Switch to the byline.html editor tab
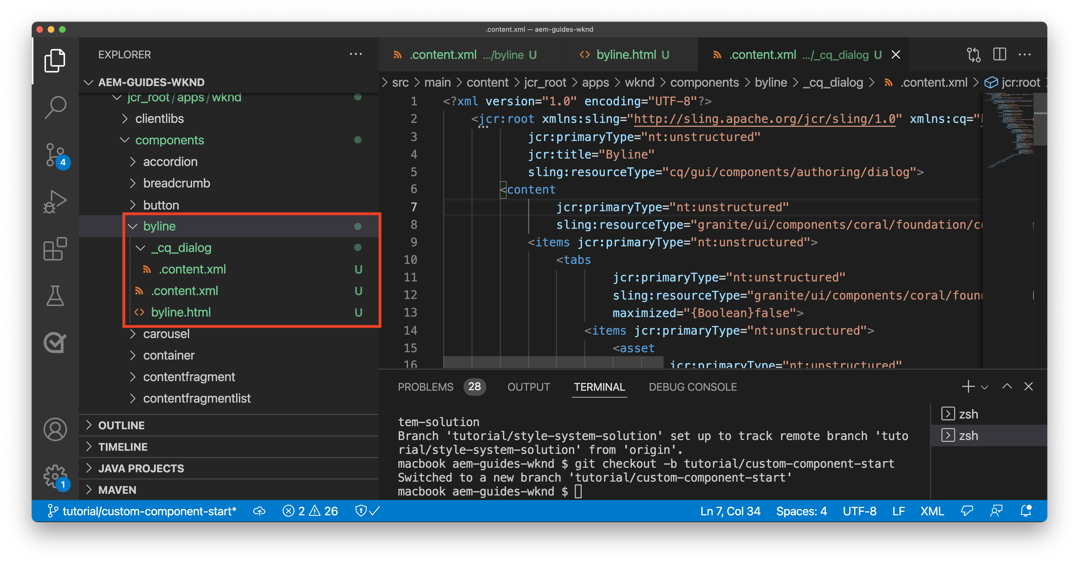This screenshot has height=564, width=1079. (626, 55)
